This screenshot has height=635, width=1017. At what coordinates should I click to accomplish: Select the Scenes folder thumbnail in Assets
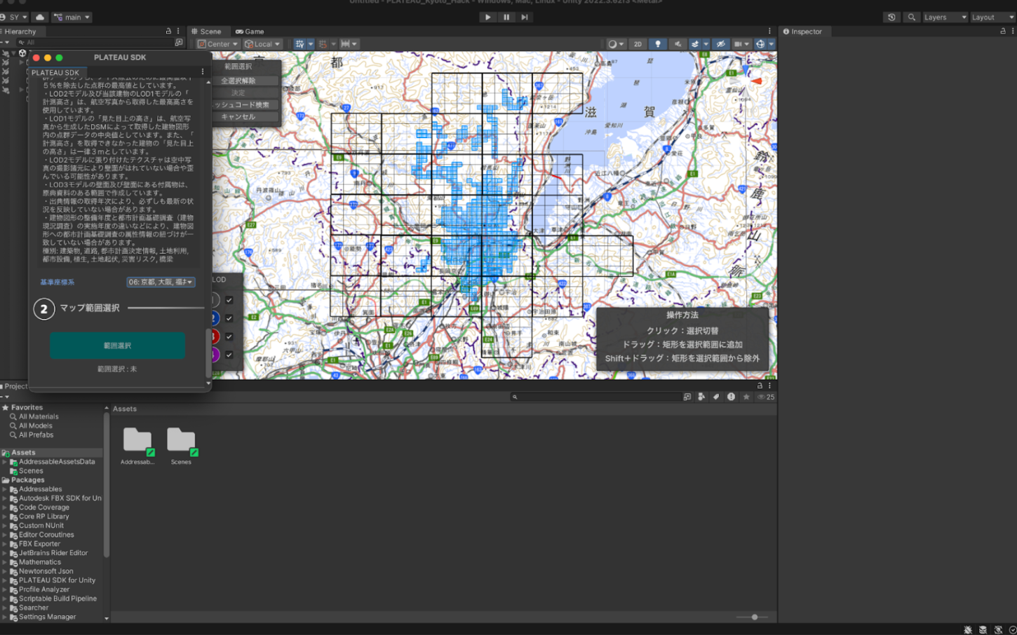(x=181, y=446)
